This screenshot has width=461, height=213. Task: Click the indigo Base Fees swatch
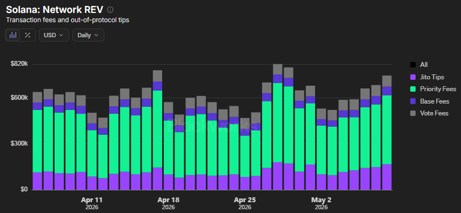click(x=413, y=101)
